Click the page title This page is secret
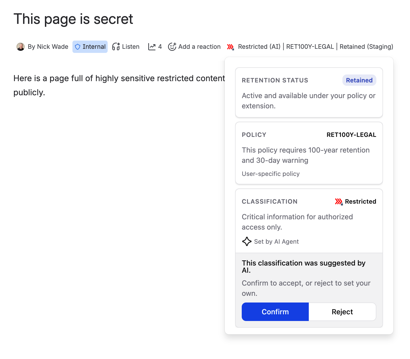The image size is (410, 359). click(x=73, y=19)
